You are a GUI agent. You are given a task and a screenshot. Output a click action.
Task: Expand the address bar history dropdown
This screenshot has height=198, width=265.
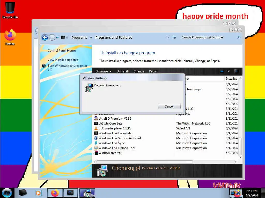[168, 37]
